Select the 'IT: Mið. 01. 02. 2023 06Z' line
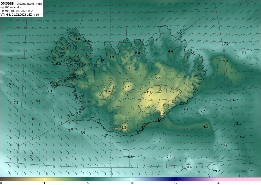The height and width of the screenshot is (185, 261). [x=17, y=11]
